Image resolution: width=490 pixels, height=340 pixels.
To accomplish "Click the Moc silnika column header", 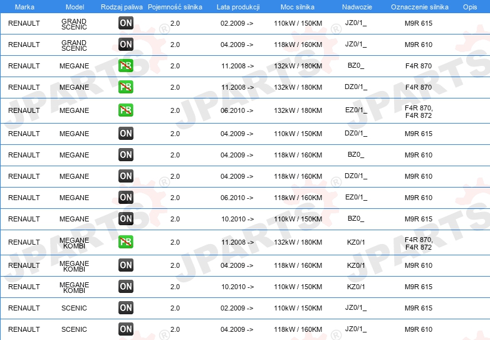I will click(x=298, y=7).
